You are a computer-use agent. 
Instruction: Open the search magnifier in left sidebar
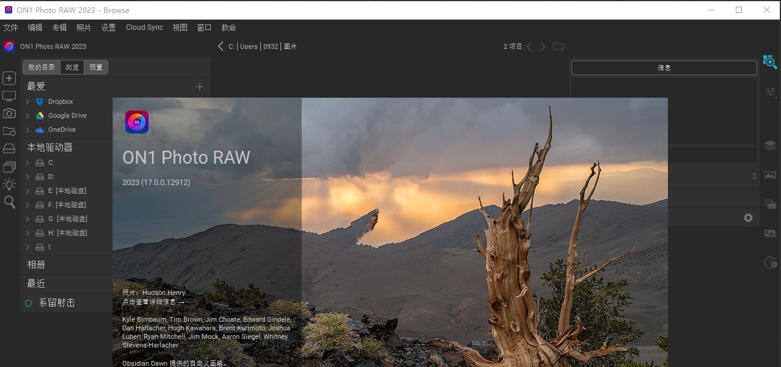point(9,202)
